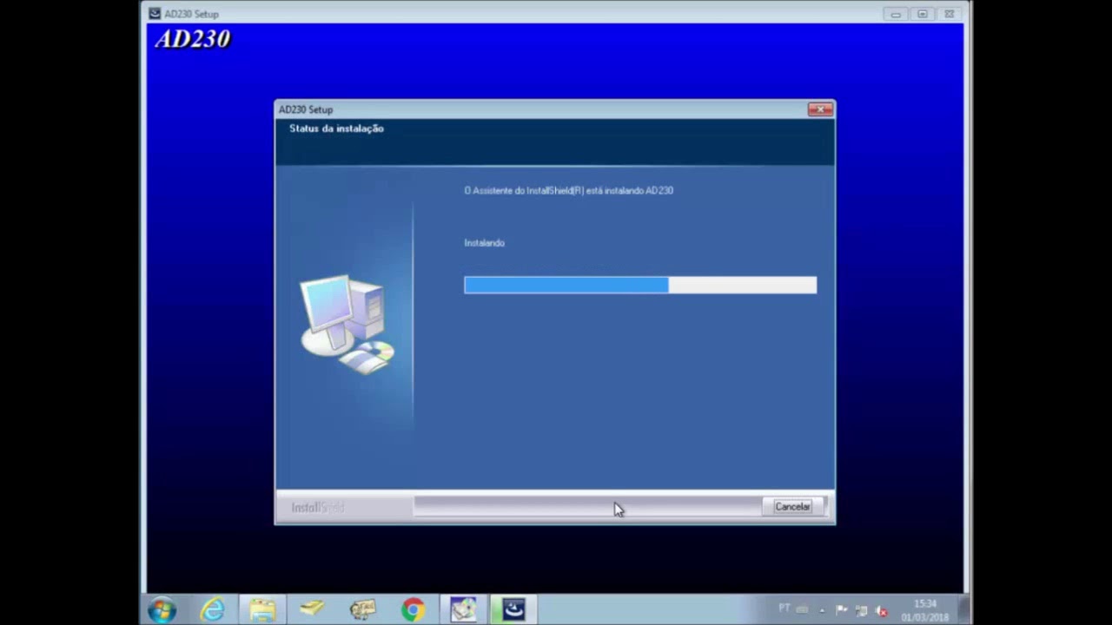
Task: Show hidden tray icons arrow
Action: (822, 610)
